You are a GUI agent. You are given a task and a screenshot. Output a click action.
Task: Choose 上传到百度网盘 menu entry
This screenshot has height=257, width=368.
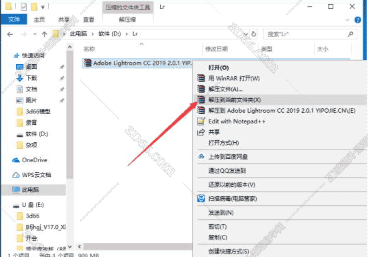280,157
